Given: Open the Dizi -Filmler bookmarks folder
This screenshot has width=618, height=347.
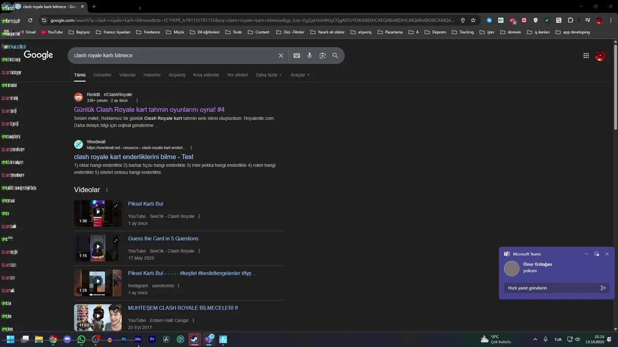Looking at the screenshot, I should [290, 32].
